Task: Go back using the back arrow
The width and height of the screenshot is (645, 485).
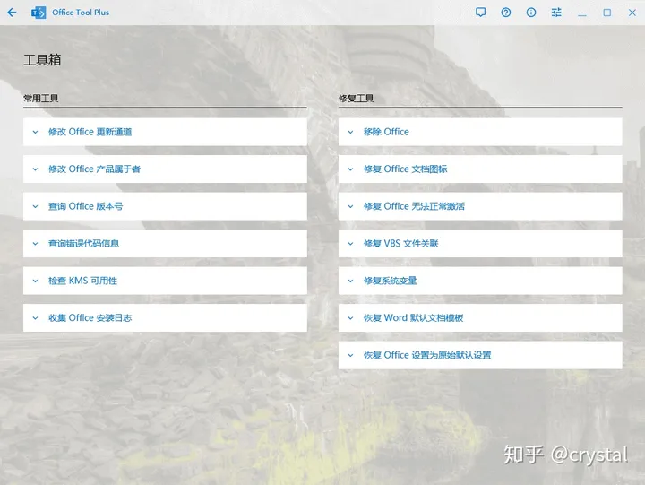Action: click(x=12, y=13)
